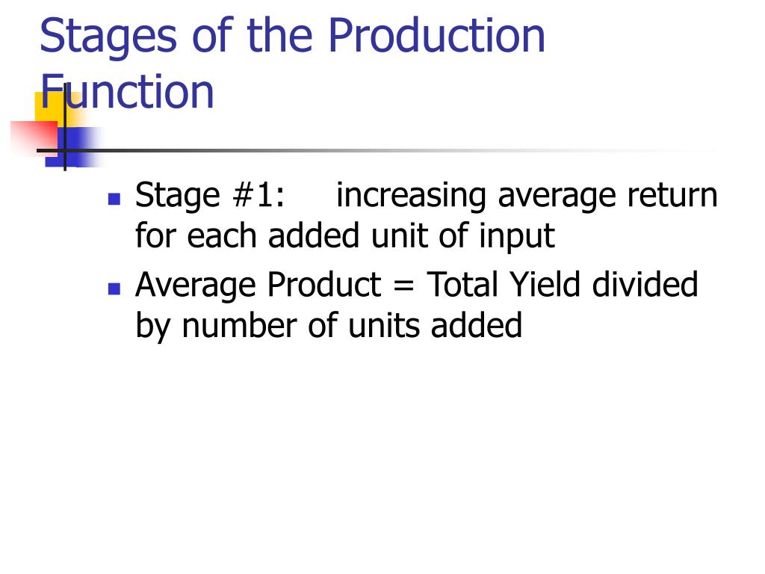The width and height of the screenshot is (765, 574).
Task: Click the blue decorative square
Action: point(73,147)
